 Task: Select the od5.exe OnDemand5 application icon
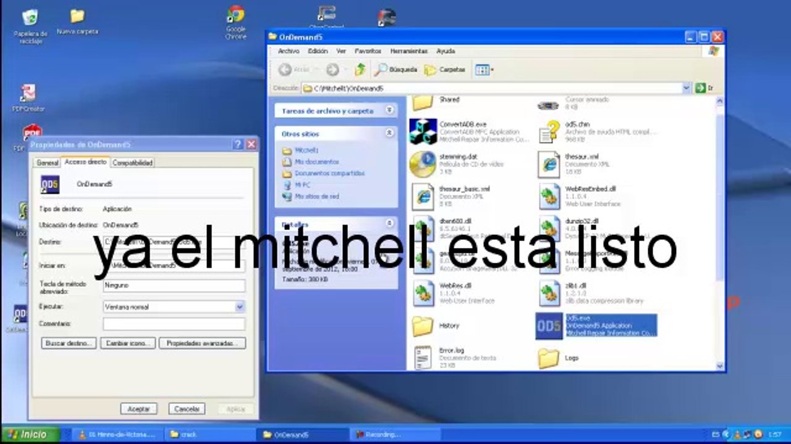(549, 326)
